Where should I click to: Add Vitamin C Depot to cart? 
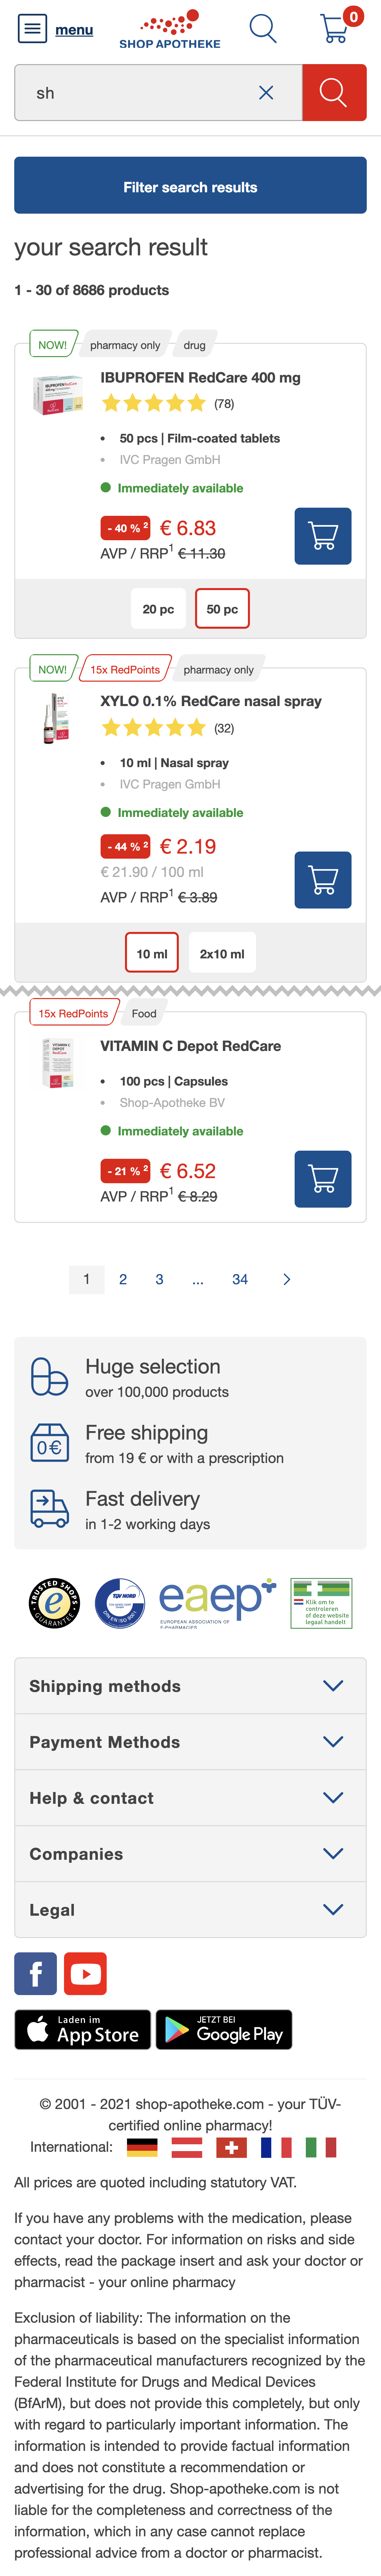(x=322, y=1179)
